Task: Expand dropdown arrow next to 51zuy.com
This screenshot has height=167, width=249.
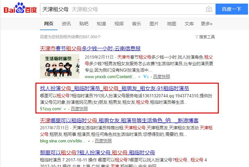Action: click(x=65, y=109)
